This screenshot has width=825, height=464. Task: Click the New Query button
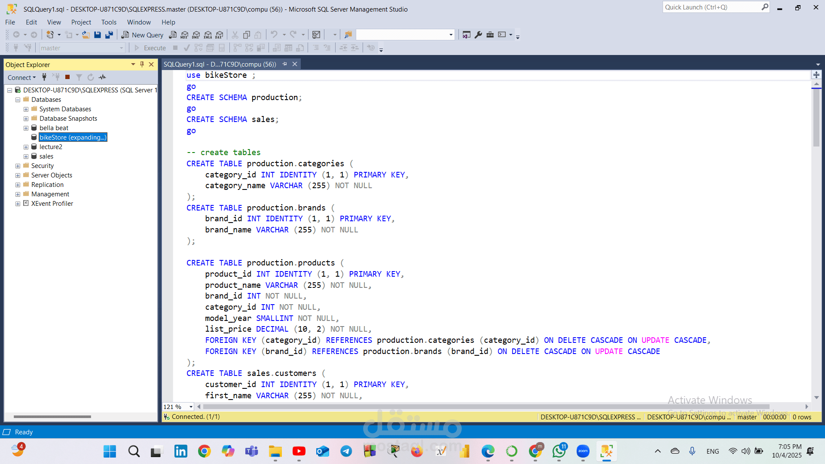pyautogui.click(x=142, y=35)
